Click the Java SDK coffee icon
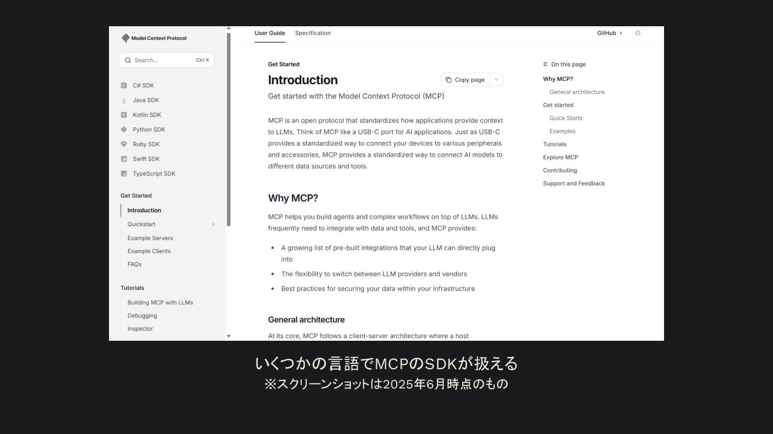Screen dimensions: 773x434 tap(124, 100)
